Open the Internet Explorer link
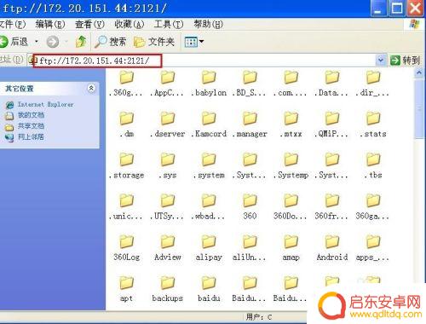This screenshot has height=324, width=426. tap(40, 105)
